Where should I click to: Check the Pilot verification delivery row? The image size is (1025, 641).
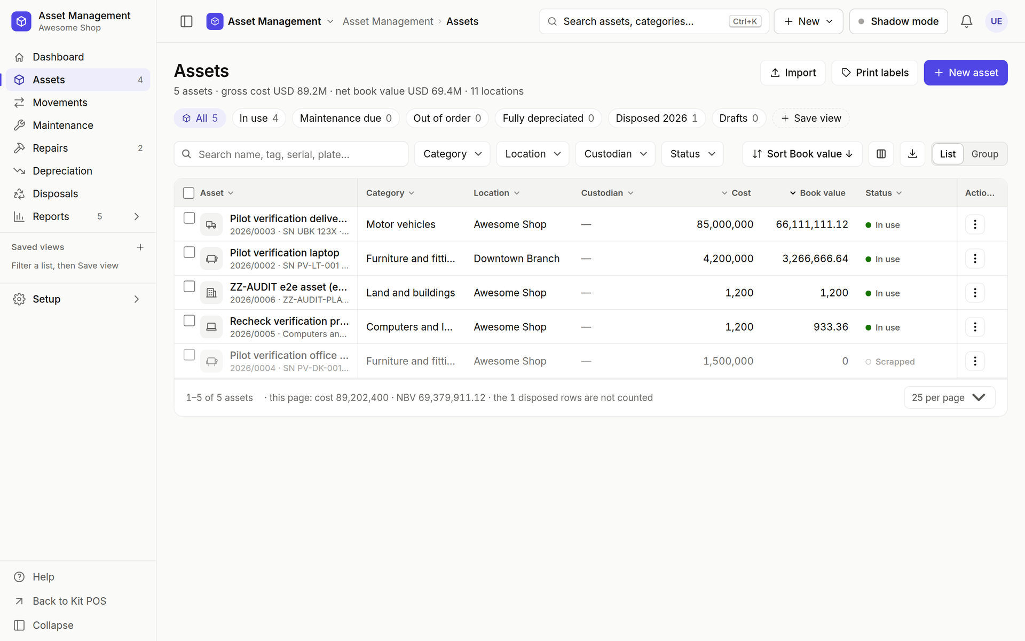pyautogui.click(x=189, y=218)
